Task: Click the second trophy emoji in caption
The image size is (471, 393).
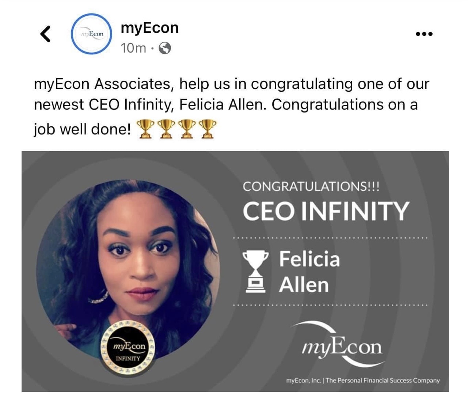Action: 166,129
